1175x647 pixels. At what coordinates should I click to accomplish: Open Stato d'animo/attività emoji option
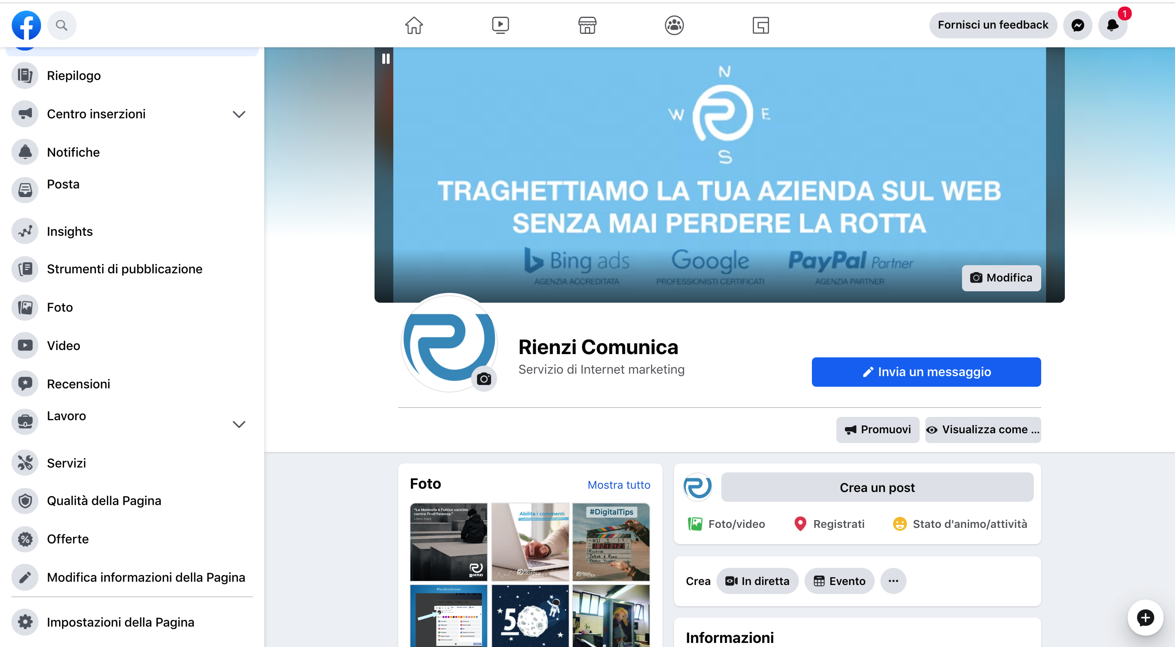click(x=960, y=523)
